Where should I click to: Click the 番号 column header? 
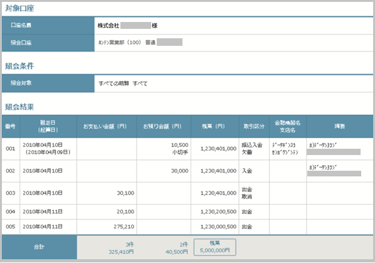[11, 126]
